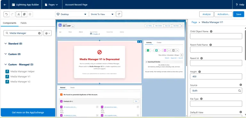The width and height of the screenshot is (246, 118).
Task: Select the Details tab in the canvas
Action: tap(72, 88)
